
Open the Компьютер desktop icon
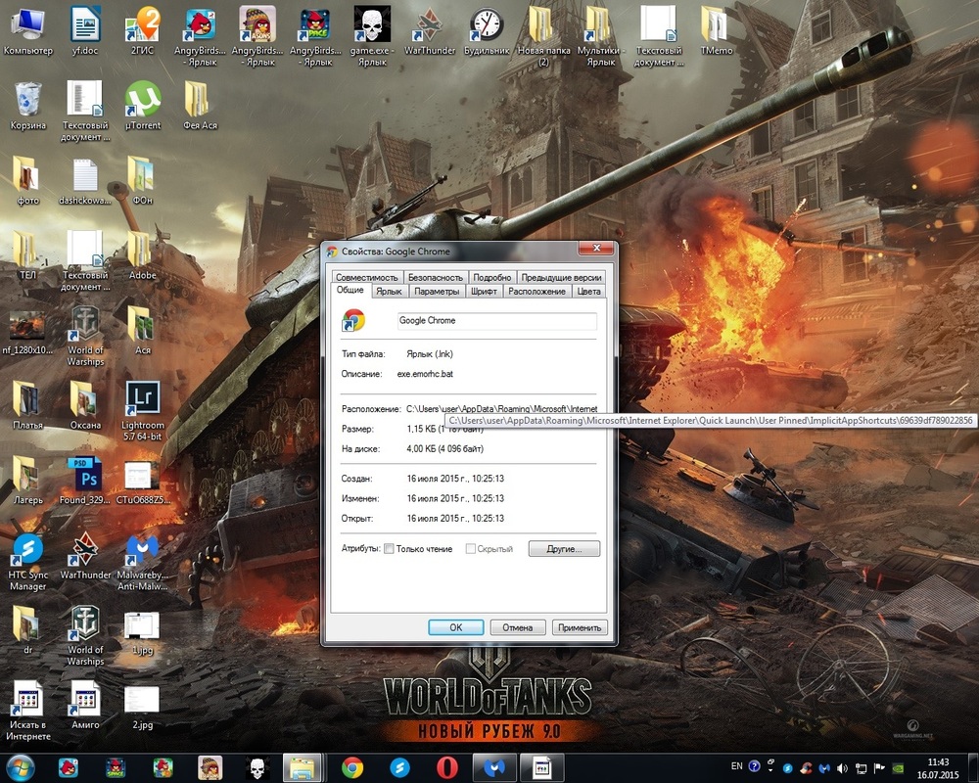pos(28,30)
